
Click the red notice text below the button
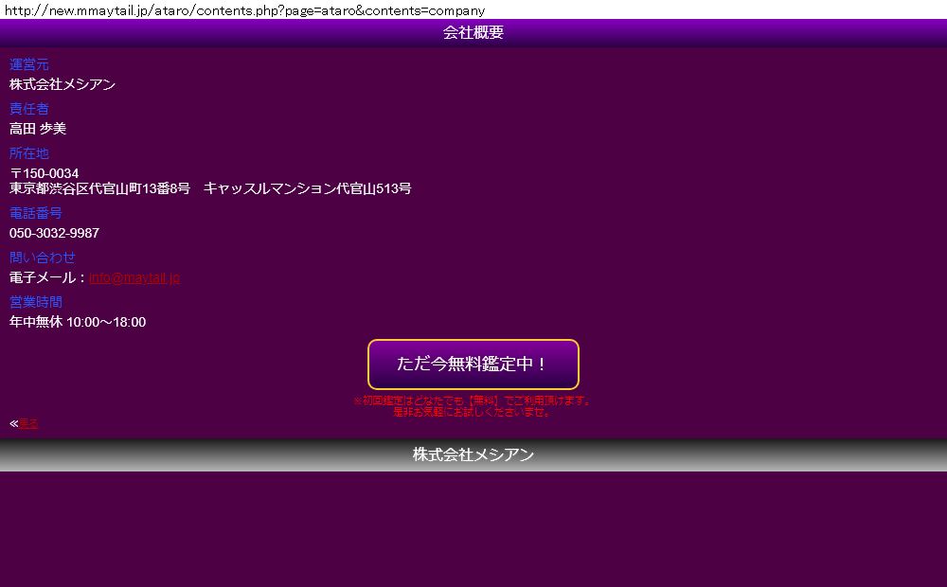[x=473, y=406]
